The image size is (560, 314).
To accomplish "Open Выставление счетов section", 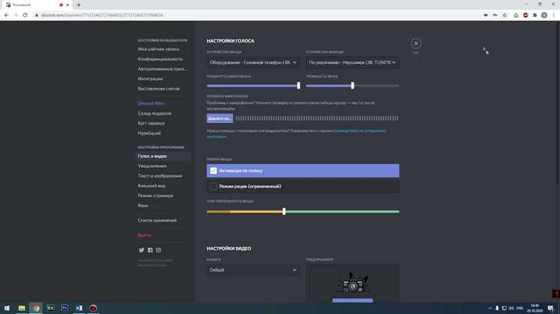I will (x=158, y=89).
